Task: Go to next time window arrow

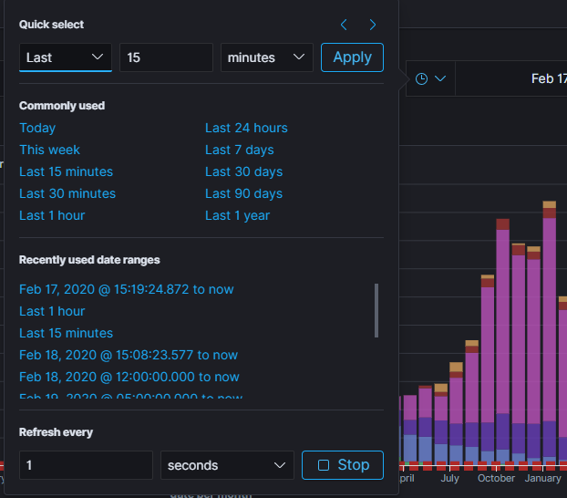Action: pos(373,25)
